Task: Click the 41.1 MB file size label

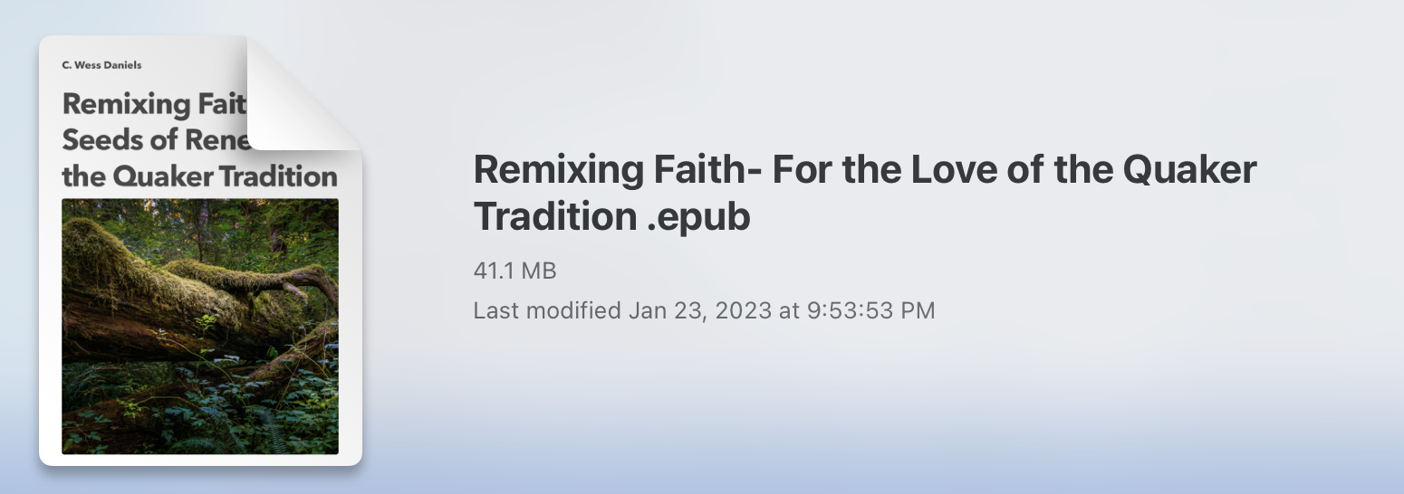Action: [x=514, y=270]
